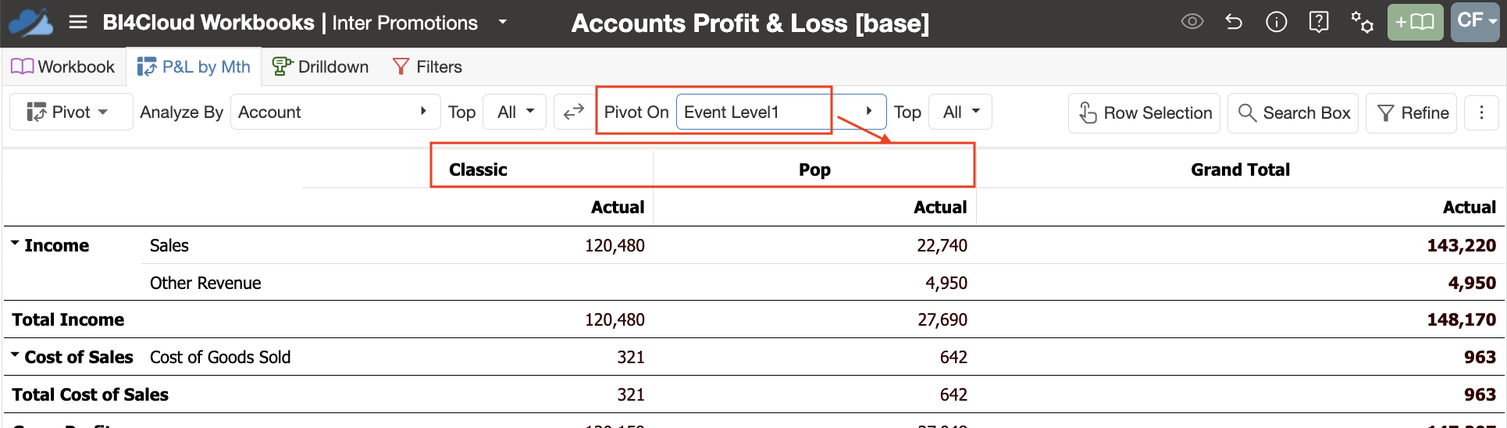1507x428 pixels.
Task: Open the settings gears icon
Action: coord(1363,22)
